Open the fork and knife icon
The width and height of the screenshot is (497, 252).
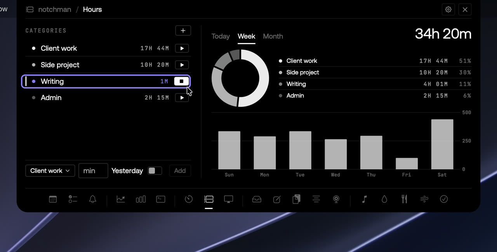[404, 199]
